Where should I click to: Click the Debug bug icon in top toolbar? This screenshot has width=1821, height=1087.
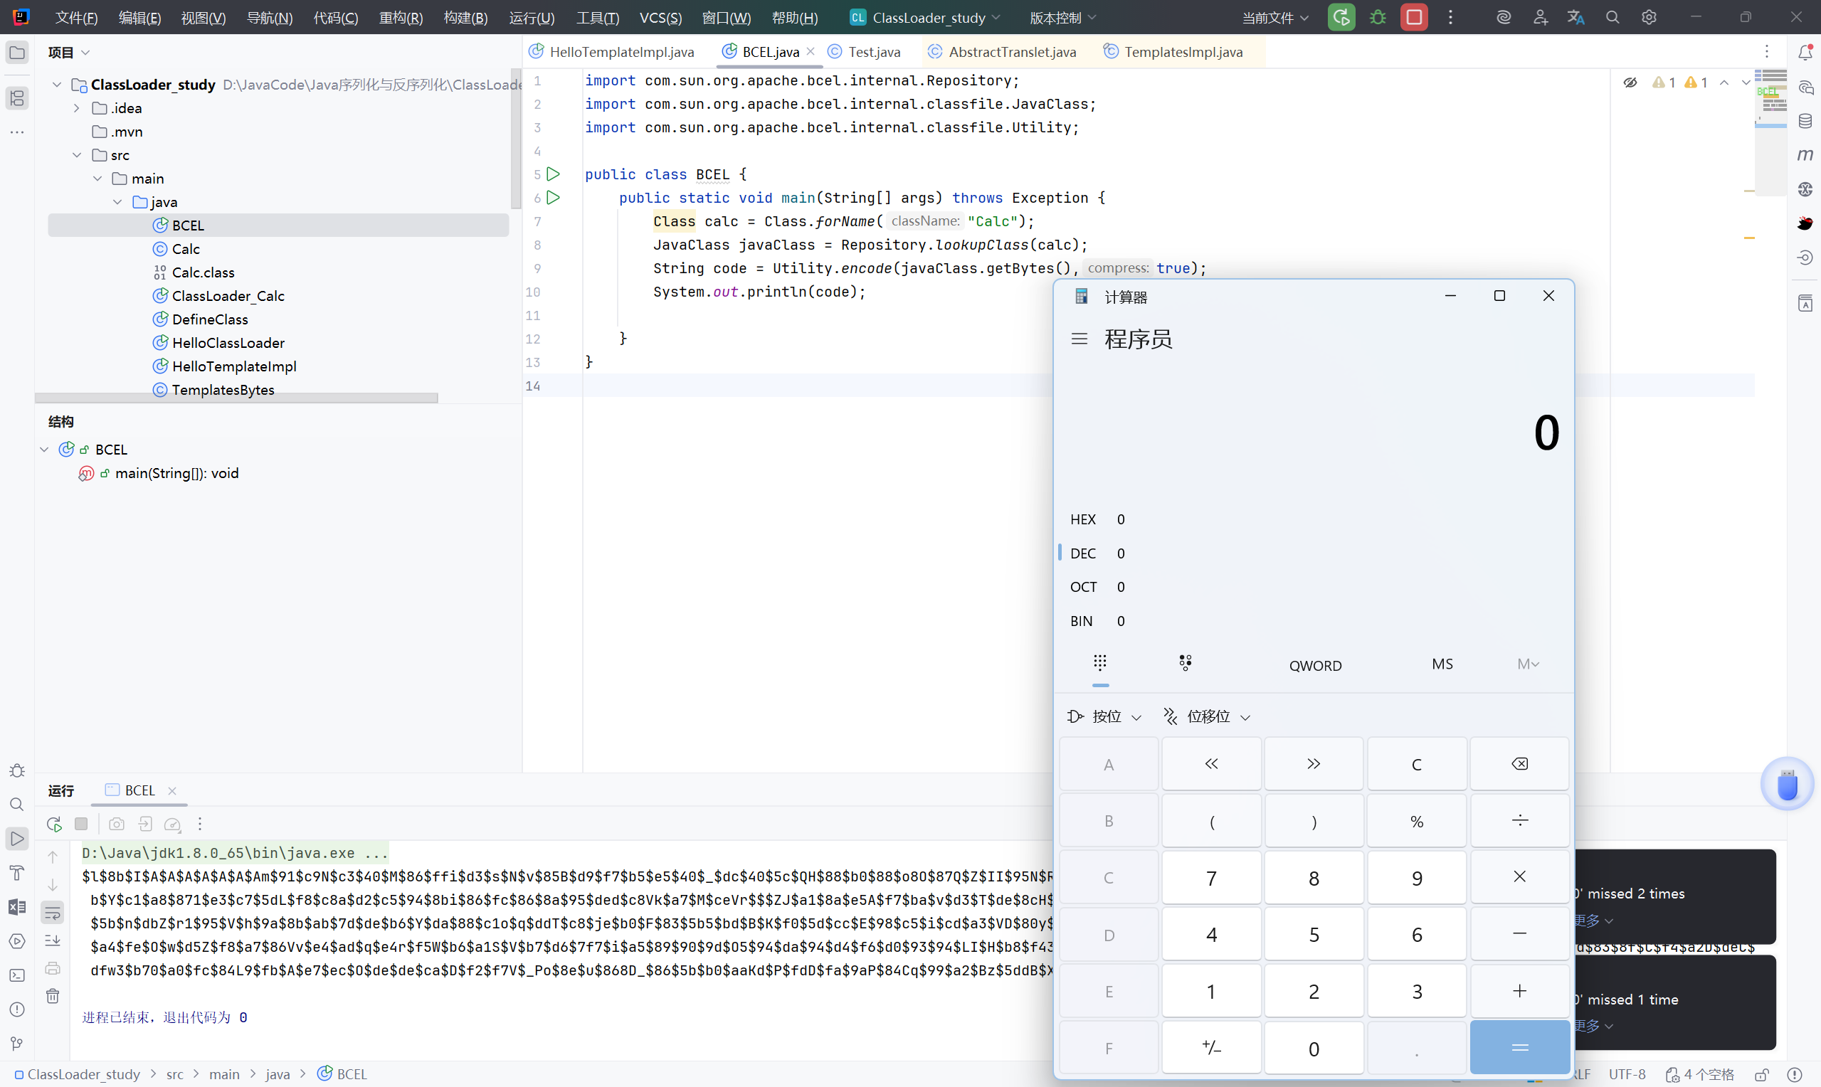pyautogui.click(x=1377, y=18)
